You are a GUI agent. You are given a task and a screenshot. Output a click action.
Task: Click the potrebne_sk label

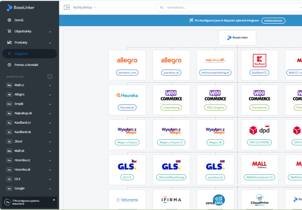tap(171, 73)
